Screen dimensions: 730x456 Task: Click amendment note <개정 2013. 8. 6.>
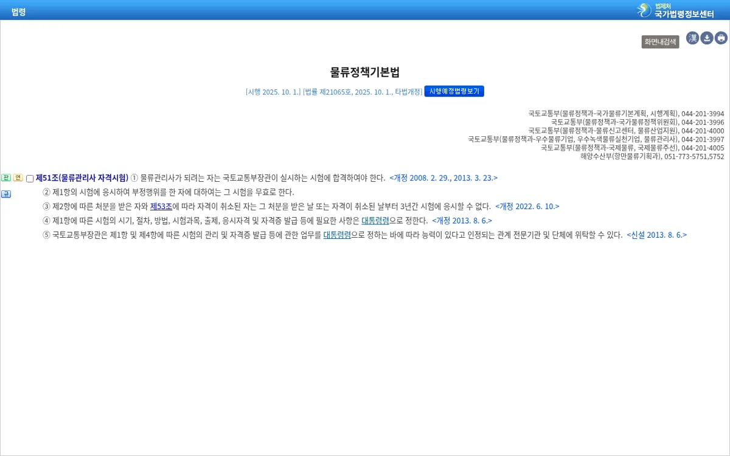[x=462, y=221]
